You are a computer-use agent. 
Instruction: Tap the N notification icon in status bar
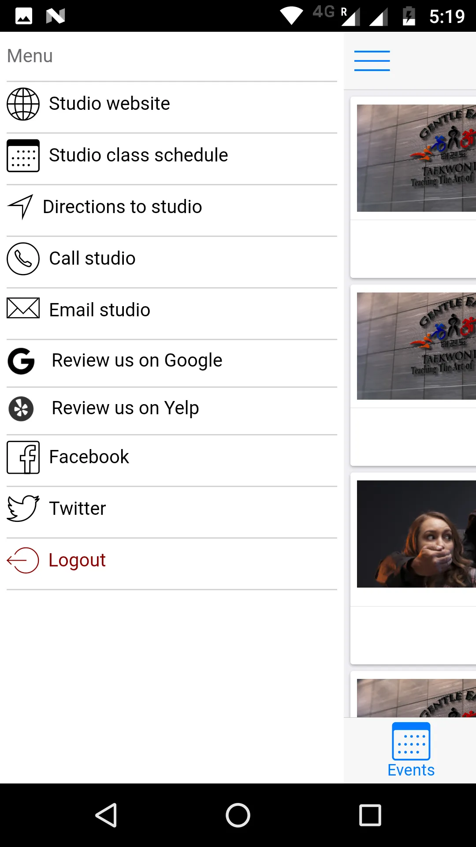tap(56, 16)
